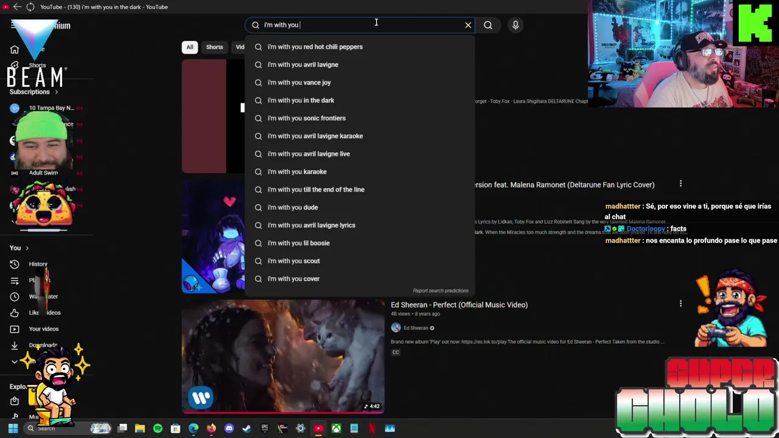
Task: Visit the Ed Sheeran channel name link
Action: click(x=416, y=328)
